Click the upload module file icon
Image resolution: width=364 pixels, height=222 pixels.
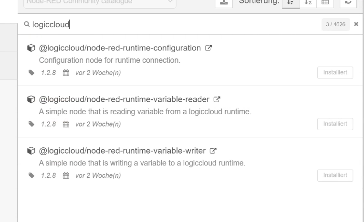[x=223, y=2]
